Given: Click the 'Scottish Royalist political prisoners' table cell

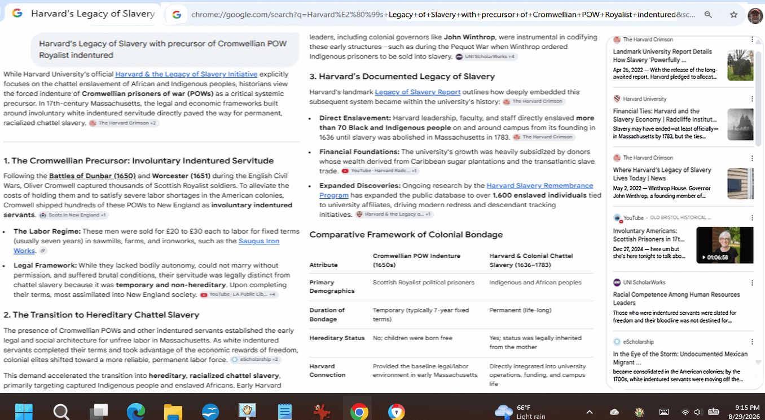Looking at the screenshot, I should [424, 283].
